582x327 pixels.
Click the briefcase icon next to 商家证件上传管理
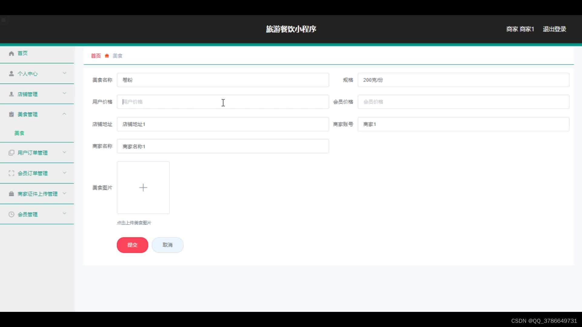pos(12,194)
